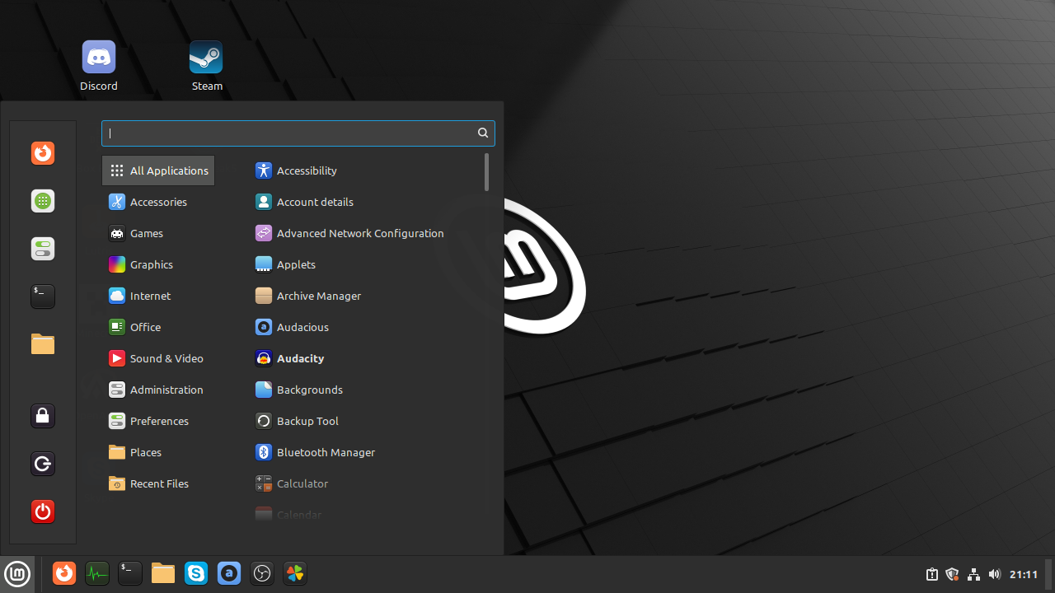Click the application list scrollbar

click(487, 172)
